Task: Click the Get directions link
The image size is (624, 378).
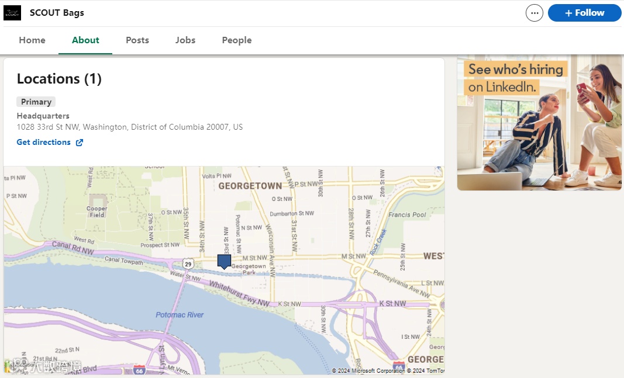Action: pyautogui.click(x=43, y=143)
